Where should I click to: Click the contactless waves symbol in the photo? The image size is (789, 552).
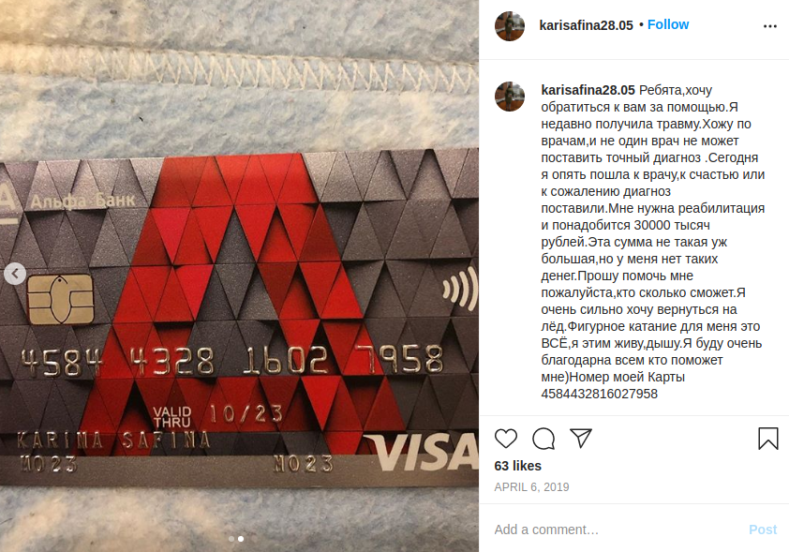[460, 290]
